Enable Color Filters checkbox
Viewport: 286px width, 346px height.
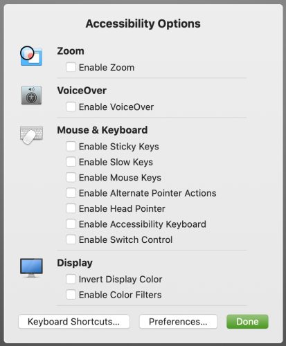pos(71,295)
